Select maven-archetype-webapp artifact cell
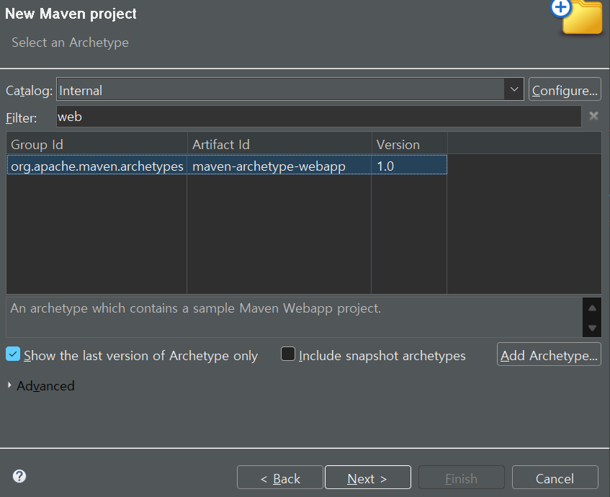Image resolution: width=610 pixels, height=497 pixels. (279, 166)
